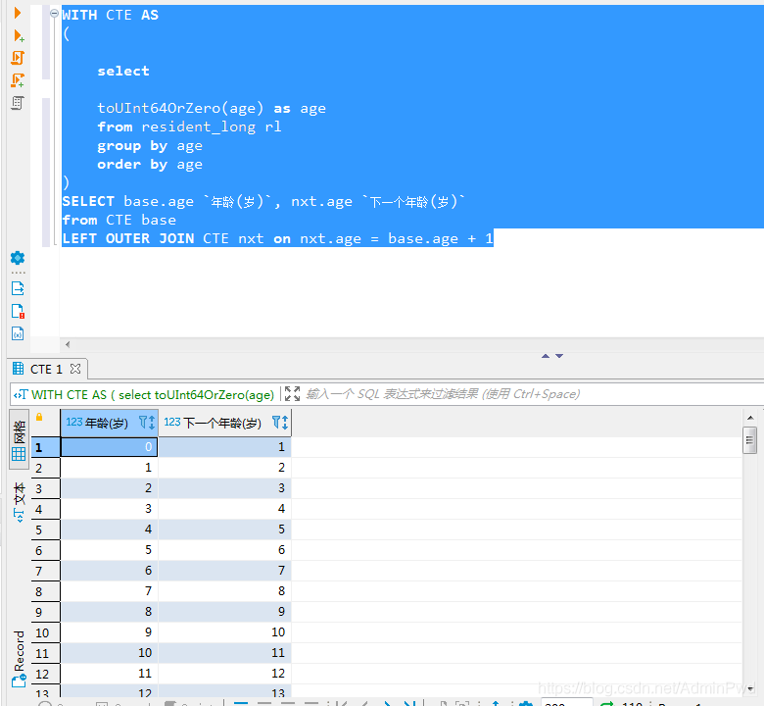Select row header 1

pos(45,447)
